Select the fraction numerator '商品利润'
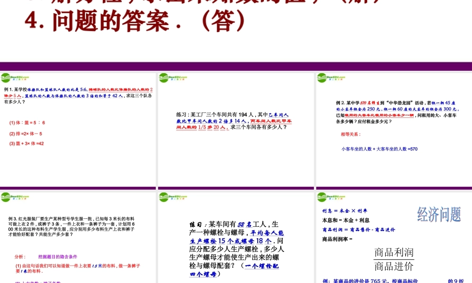The height and width of the screenshot is (283, 472). coord(394,252)
